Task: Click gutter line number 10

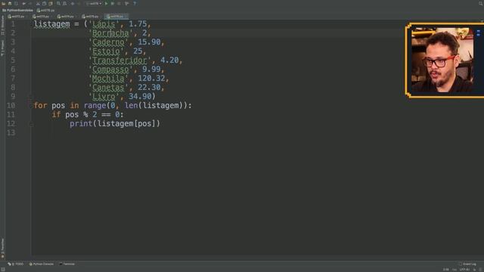Action: (x=11, y=106)
